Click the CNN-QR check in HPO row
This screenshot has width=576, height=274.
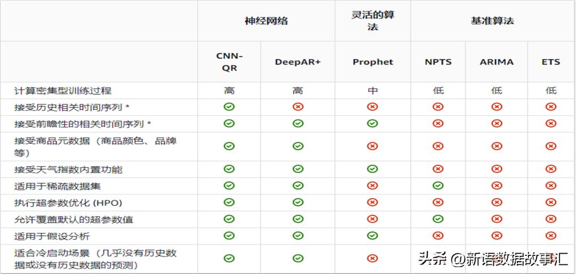(x=229, y=203)
